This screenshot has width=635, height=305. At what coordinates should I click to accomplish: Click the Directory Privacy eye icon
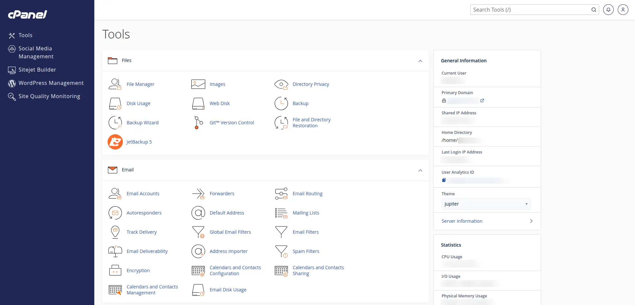281,84
